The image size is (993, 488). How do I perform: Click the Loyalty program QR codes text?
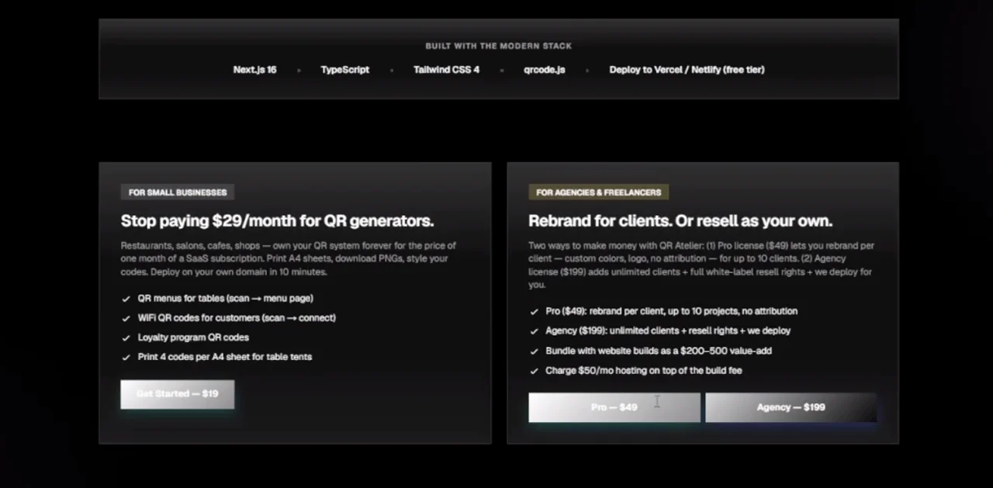pyautogui.click(x=193, y=337)
